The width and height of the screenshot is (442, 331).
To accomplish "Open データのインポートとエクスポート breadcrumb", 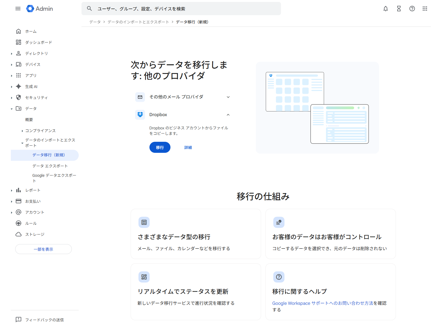I will coord(138,22).
